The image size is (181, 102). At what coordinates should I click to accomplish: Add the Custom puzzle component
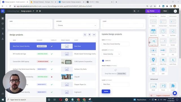[x=173, y=87]
